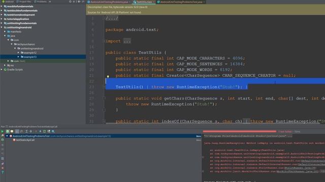Click the Gradle Scripts elephant icon

(x=6, y=70)
